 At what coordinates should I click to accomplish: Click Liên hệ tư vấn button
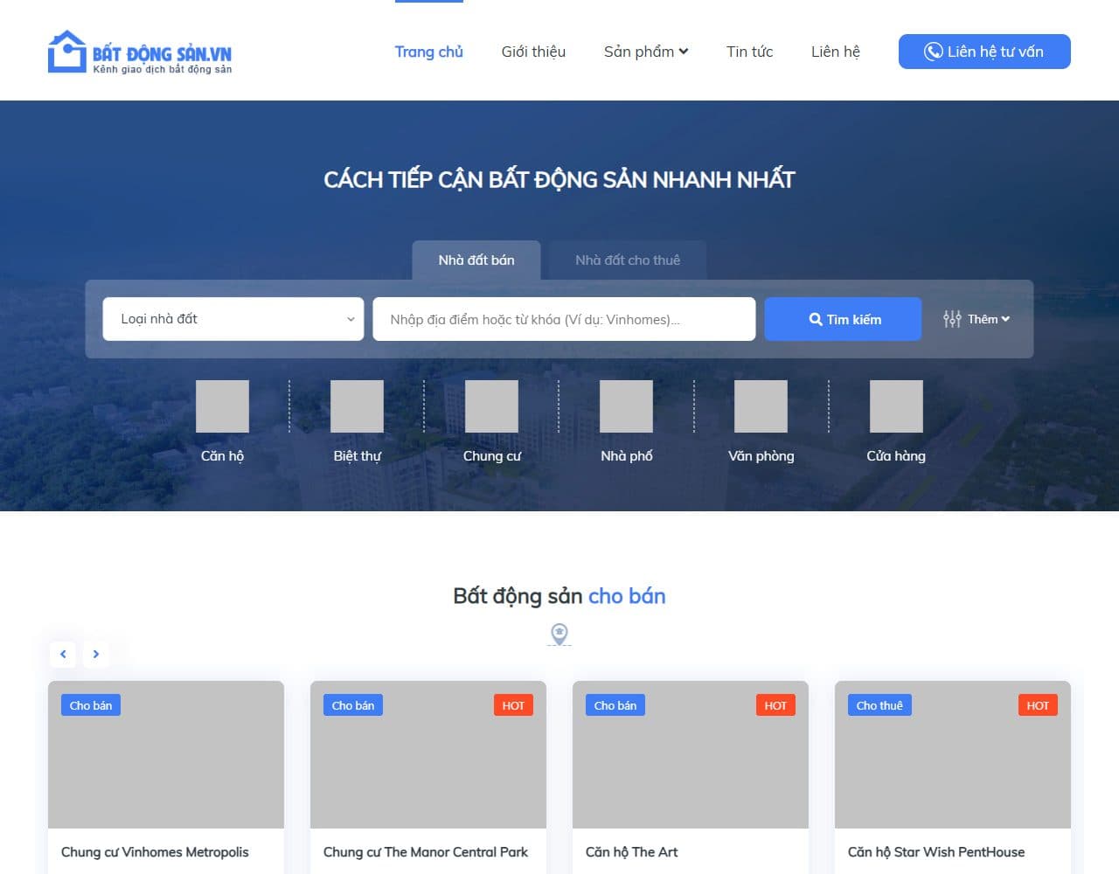pos(984,52)
